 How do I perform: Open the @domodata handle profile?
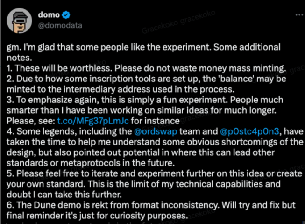tap(60, 26)
